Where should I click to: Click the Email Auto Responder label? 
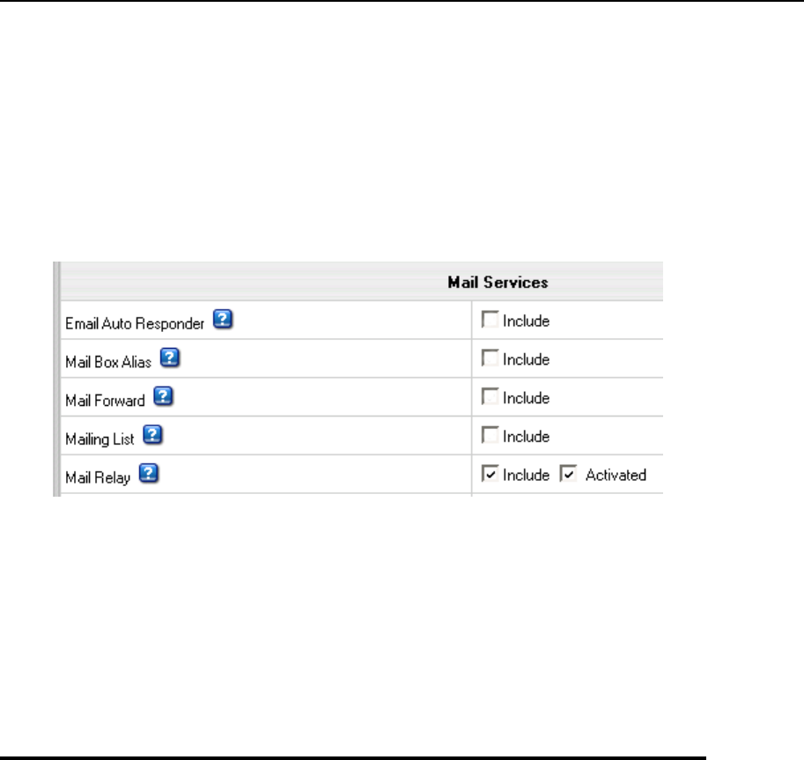pos(135,323)
